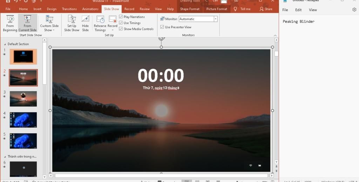Select slide 3 thumbnail
Viewport: 359px width, 182px height.
23,99
